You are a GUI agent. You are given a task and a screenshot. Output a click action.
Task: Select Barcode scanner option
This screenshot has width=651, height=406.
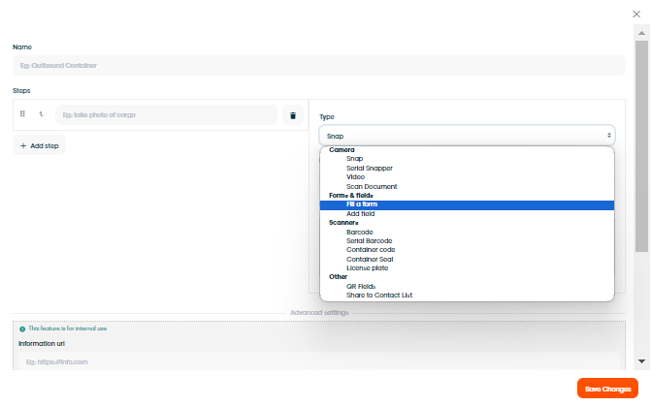click(x=360, y=233)
